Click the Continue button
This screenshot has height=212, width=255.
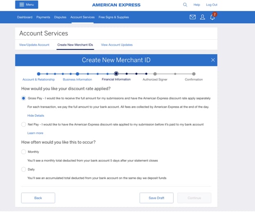[x=195, y=198]
